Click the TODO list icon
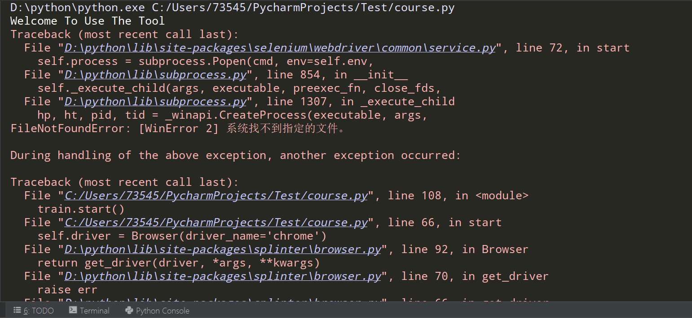 (17, 310)
